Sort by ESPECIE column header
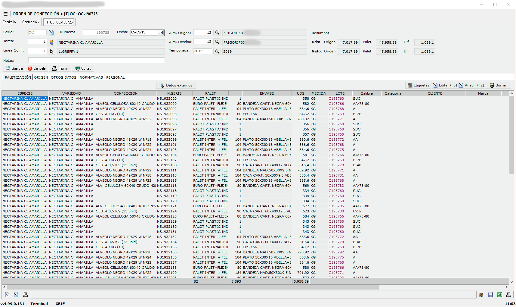This screenshot has height=307, width=516. click(x=25, y=93)
